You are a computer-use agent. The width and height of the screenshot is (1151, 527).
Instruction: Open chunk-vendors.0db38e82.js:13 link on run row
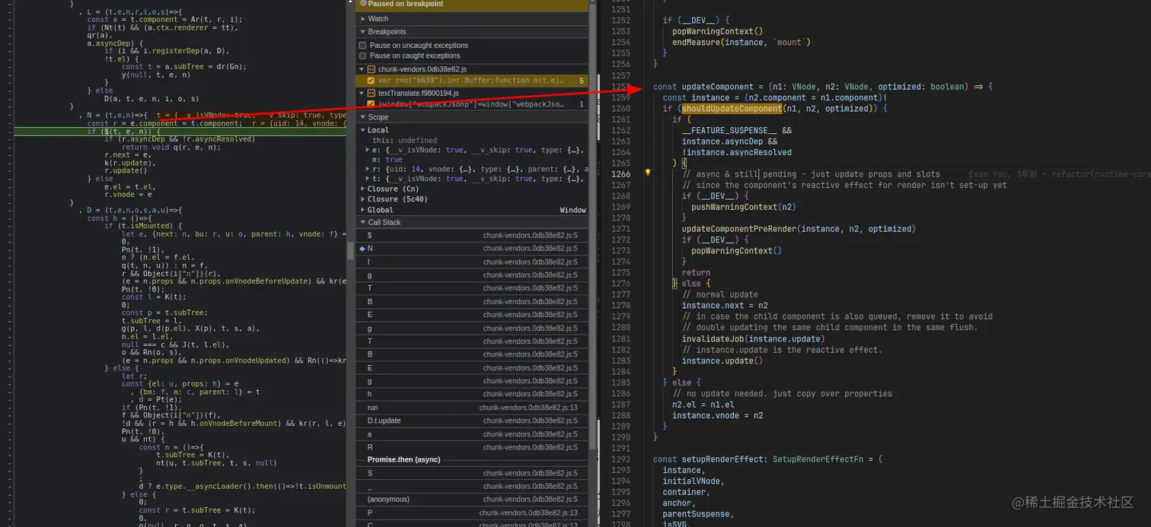528,408
